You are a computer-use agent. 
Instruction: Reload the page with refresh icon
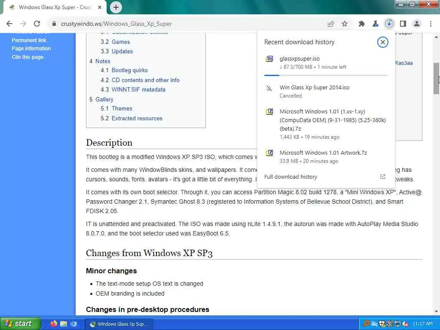[x=37, y=24]
